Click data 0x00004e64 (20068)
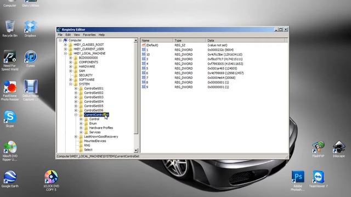This screenshot has height=197, width=351. [222, 78]
